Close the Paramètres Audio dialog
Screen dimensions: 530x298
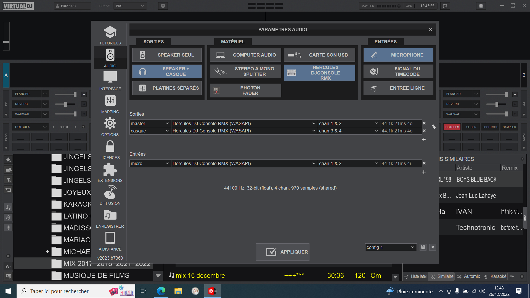(431, 30)
